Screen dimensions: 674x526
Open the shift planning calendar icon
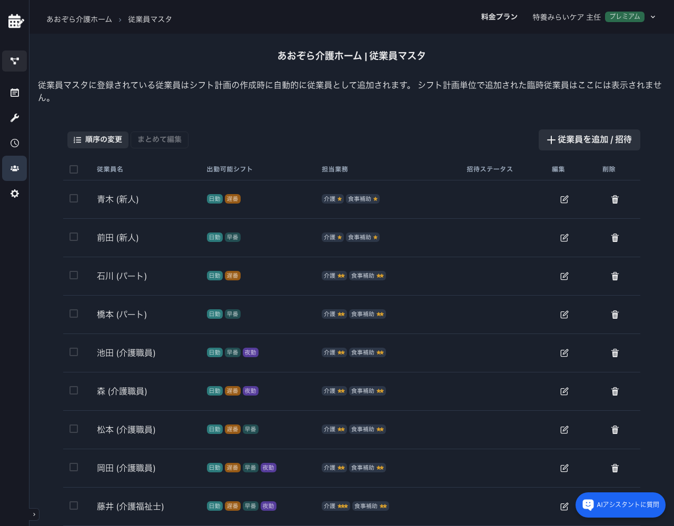(x=14, y=21)
